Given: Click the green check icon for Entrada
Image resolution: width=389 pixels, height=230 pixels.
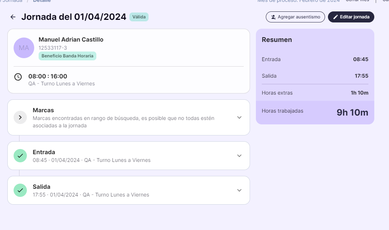Looking at the screenshot, I should click(20, 156).
